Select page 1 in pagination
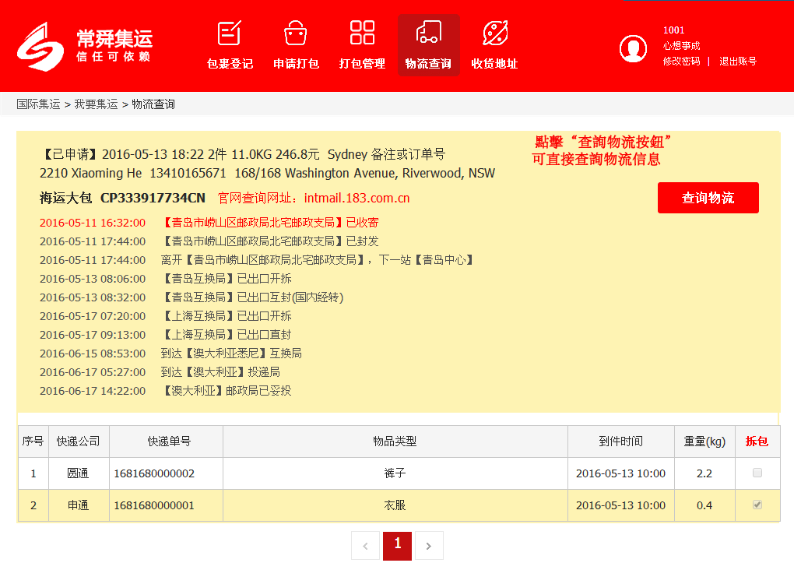Image resolution: width=794 pixels, height=584 pixels. click(x=397, y=545)
